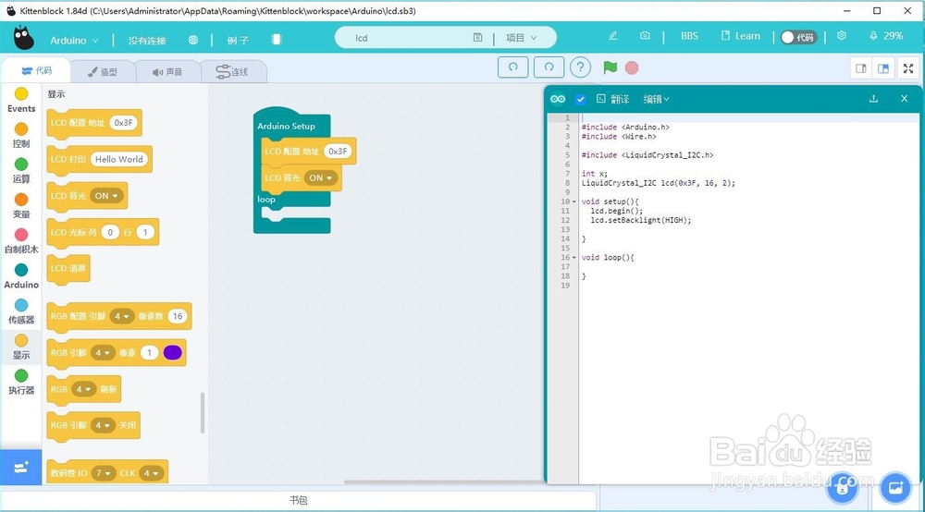925x512 pixels.
Task: Click the add extension button
Action: (x=21, y=468)
